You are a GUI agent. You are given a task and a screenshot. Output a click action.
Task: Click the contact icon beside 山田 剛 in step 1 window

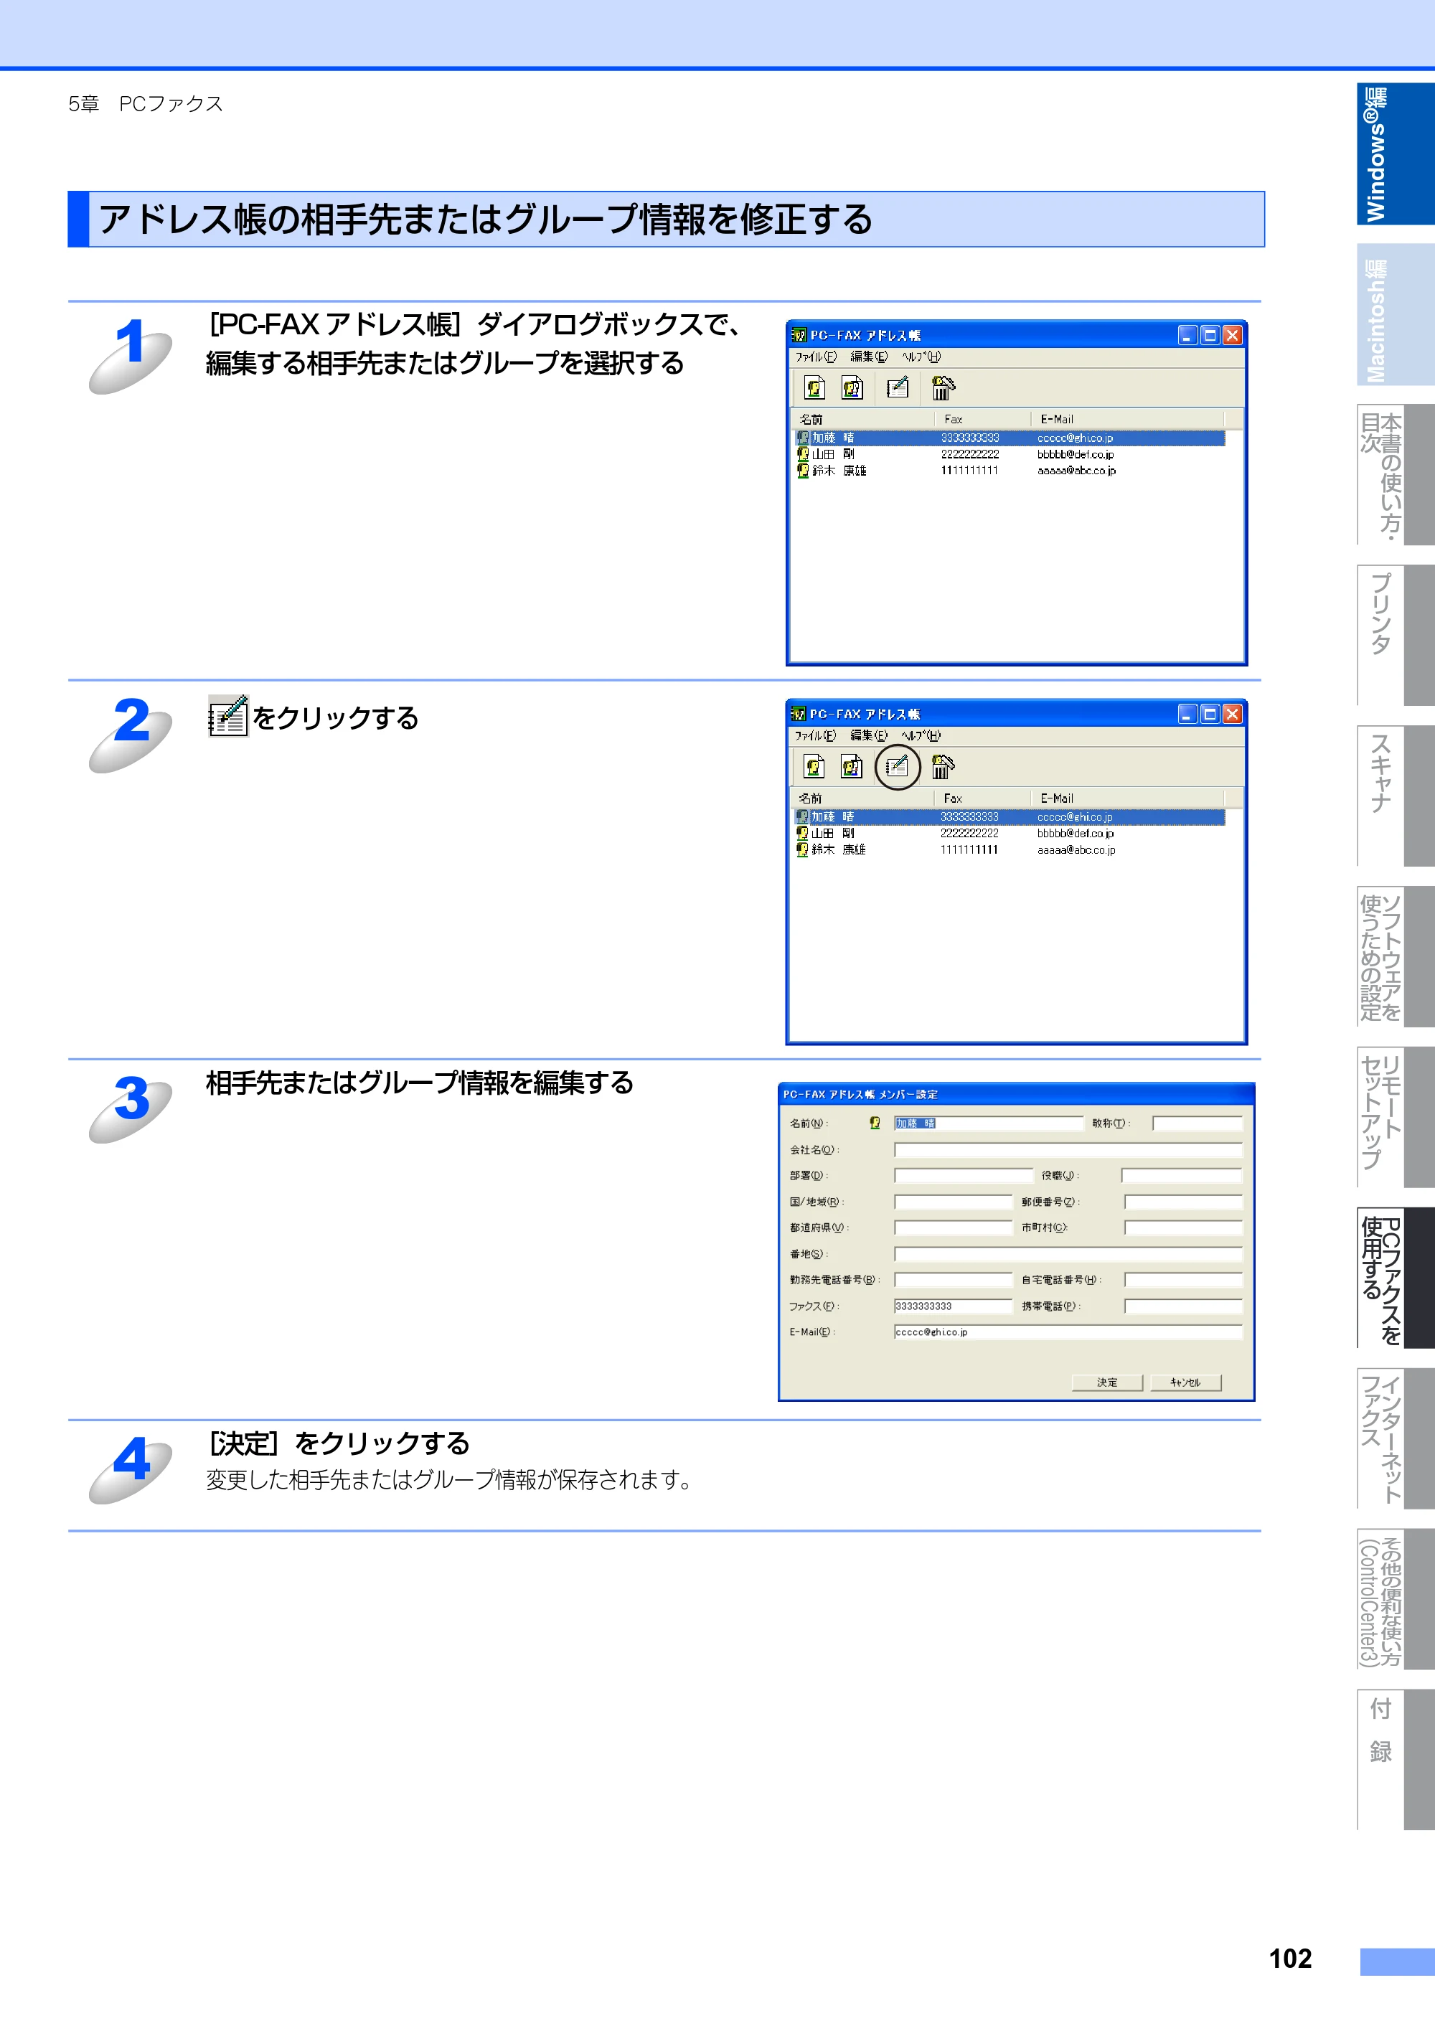point(802,454)
